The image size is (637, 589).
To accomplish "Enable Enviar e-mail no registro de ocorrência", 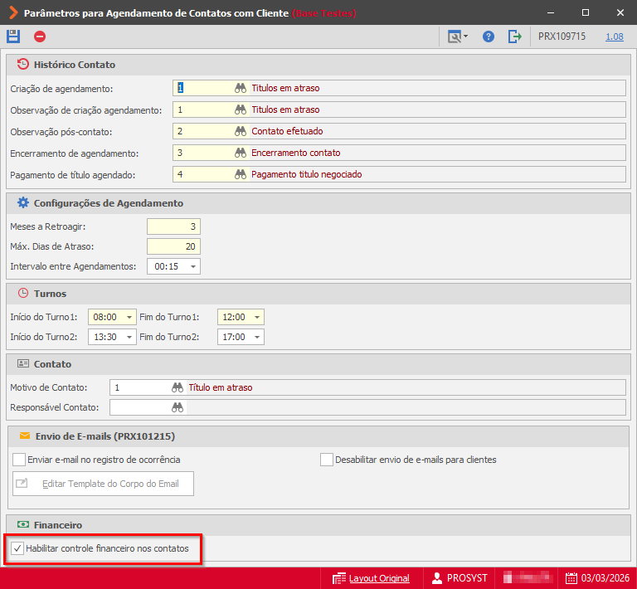I will tap(19, 460).
